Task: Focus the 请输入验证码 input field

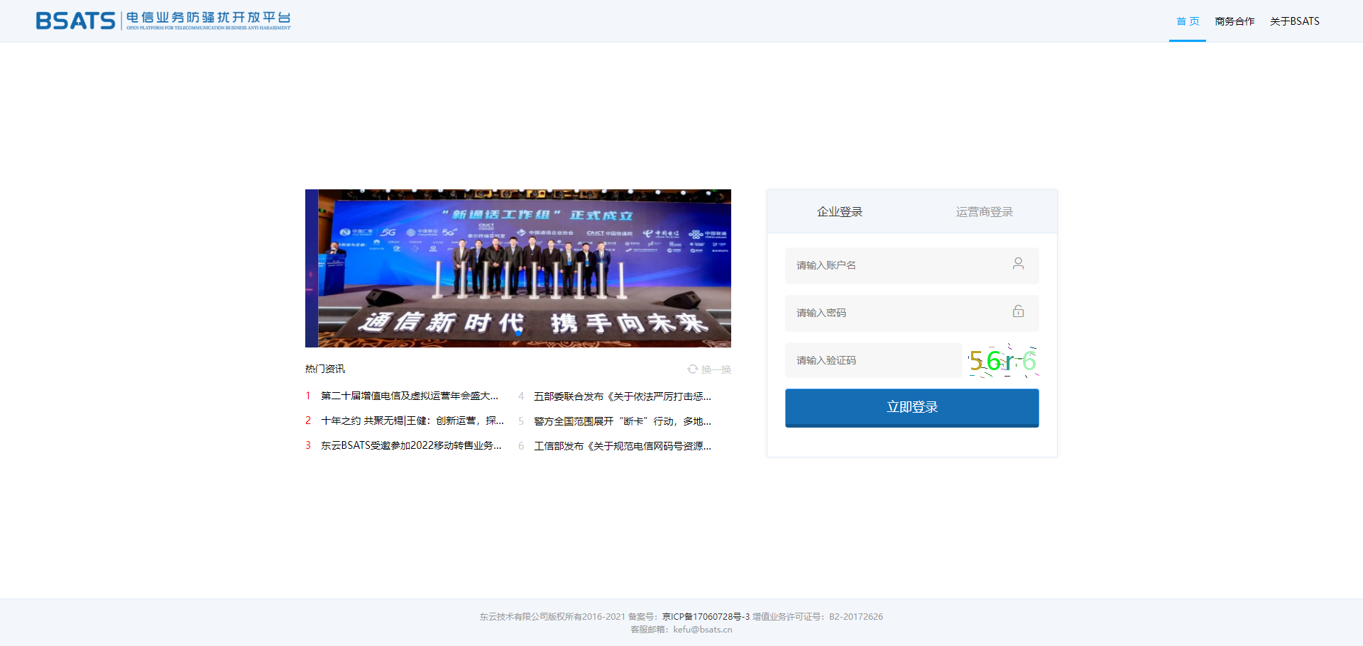Action: coord(873,360)
